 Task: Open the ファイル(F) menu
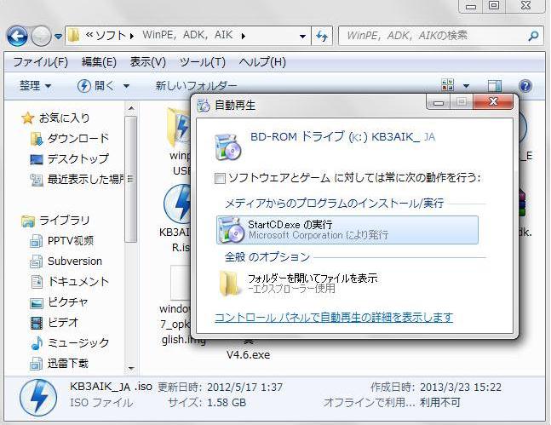40,62
